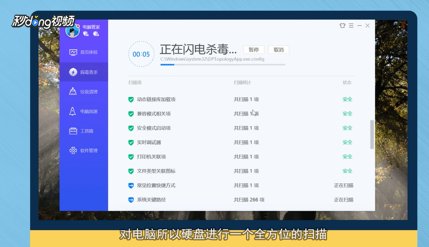Viewport: 429px width, 247px height.
Task: Click the 00:05 scan timer circle
Action: coord(141,54)
